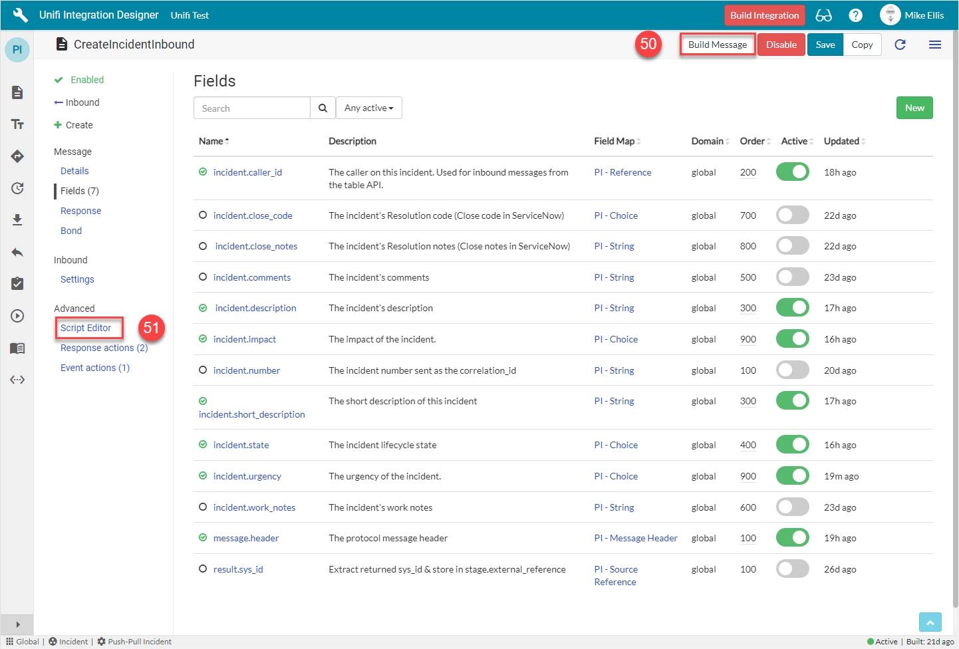The image size is (959, 649).
Task: Open the hamburger menu icon
Action: [934, 45]
